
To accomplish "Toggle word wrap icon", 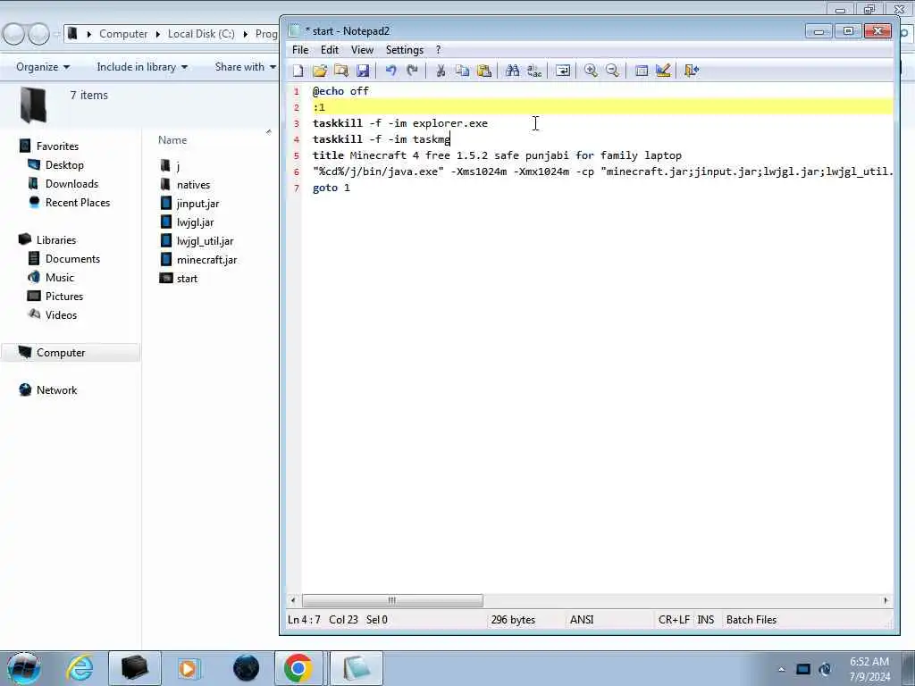I will [x=563, y=71].
